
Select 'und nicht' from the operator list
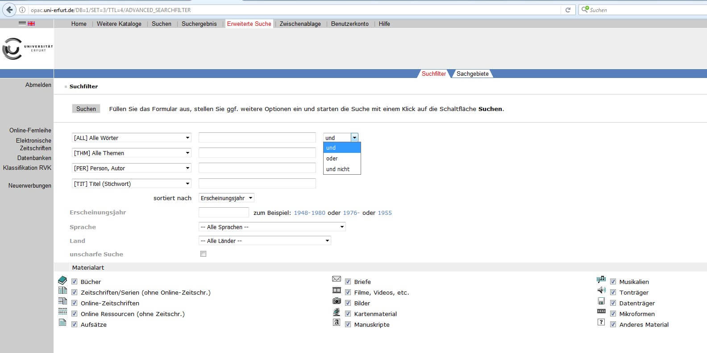point(338,169)
